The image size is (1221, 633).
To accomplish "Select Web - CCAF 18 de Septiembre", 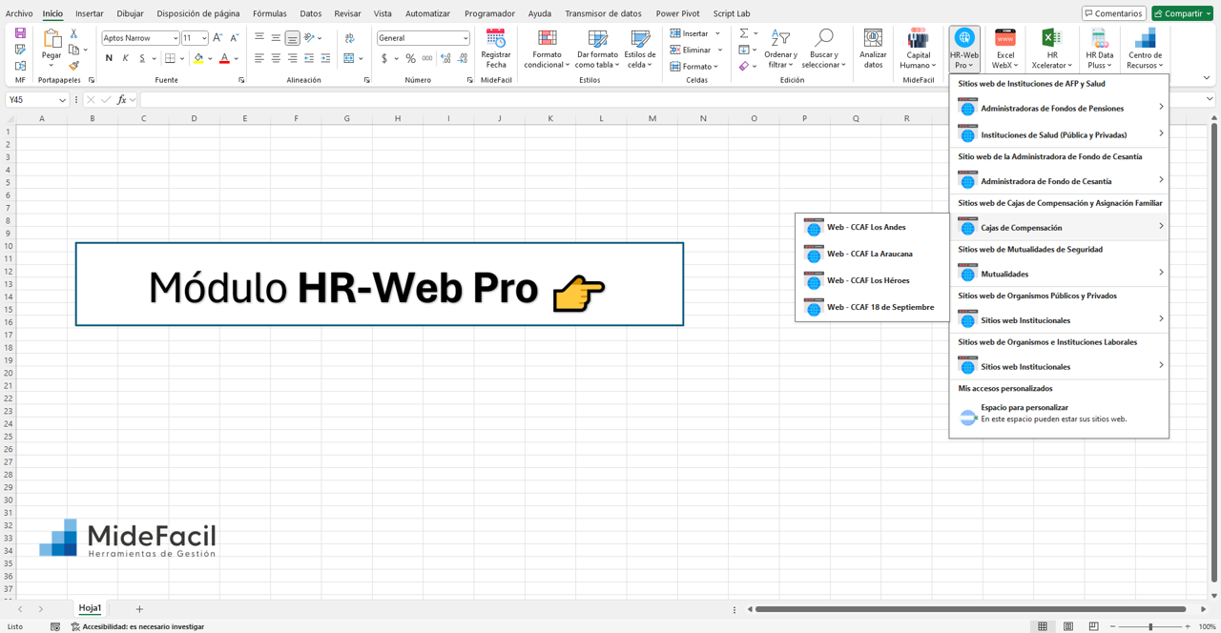I will tap(872, 307).
